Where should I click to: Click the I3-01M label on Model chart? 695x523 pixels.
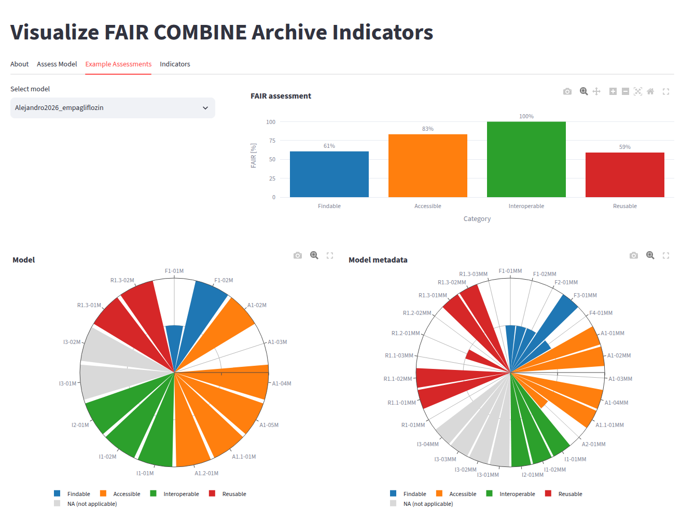point(67,383)
